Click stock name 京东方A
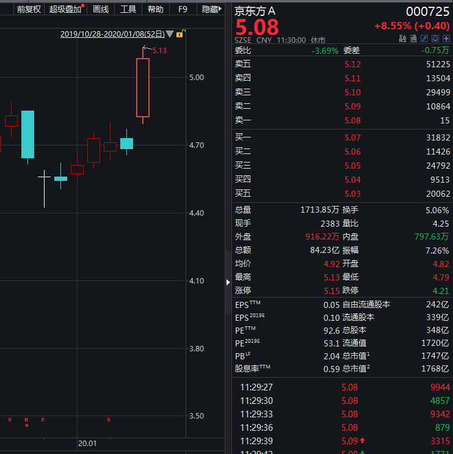The height and width of the screenshot is (454, 453). [255, 11]
